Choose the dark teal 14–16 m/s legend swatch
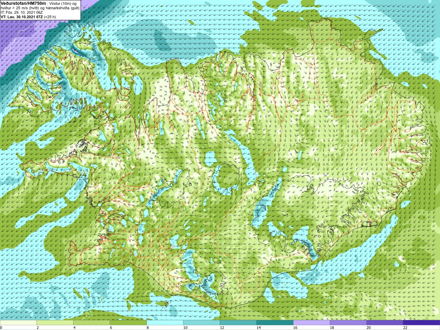440x330 pixels. click(275, 323)
